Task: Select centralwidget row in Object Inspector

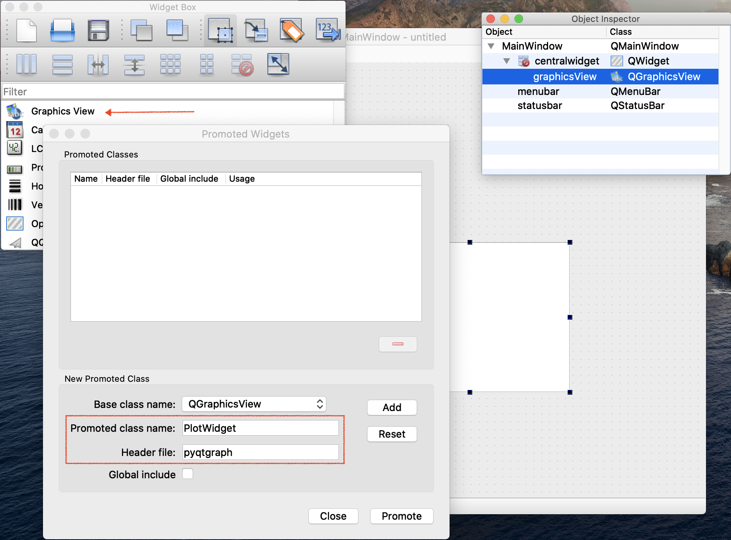Action: pyautogui.click(x=600, y=61)
